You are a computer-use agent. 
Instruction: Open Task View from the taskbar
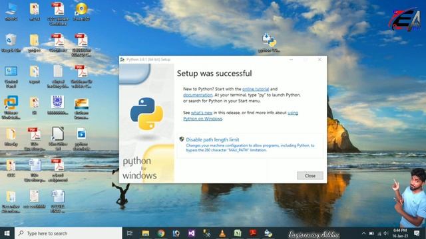pos(130,233)
